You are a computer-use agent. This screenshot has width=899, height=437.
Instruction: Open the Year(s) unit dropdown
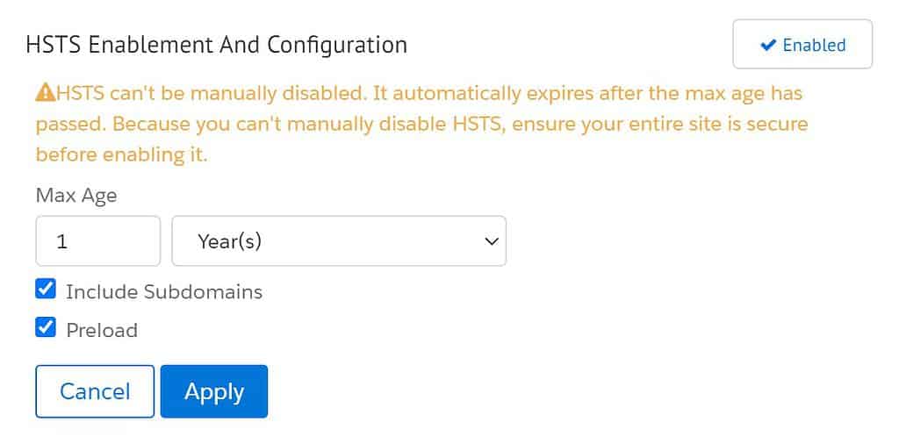[x=339, y=241]
